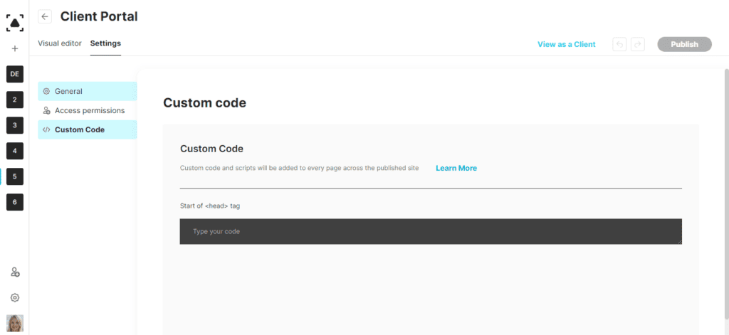Click the user profile avatar photo
This screenshot has height=335, width=729.
point(15,324)
